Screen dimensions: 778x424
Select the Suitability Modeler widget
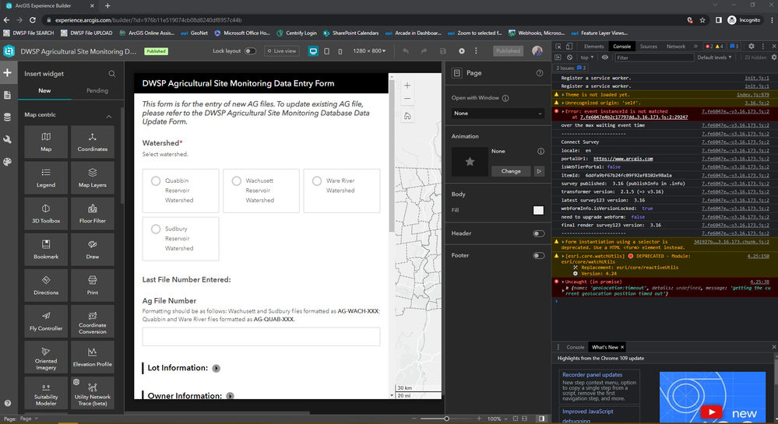[46, 393]
